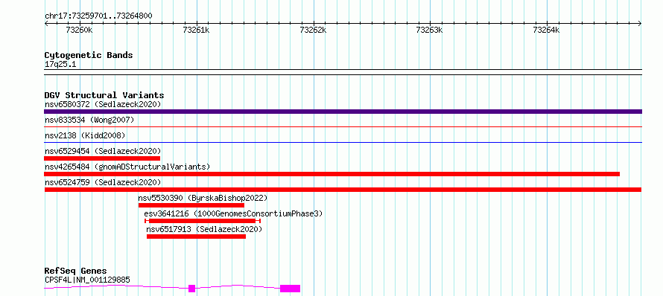Screen dimensions: 663x296
Task: Select the red bar under nsv5530390
Action: pos(191,205)
